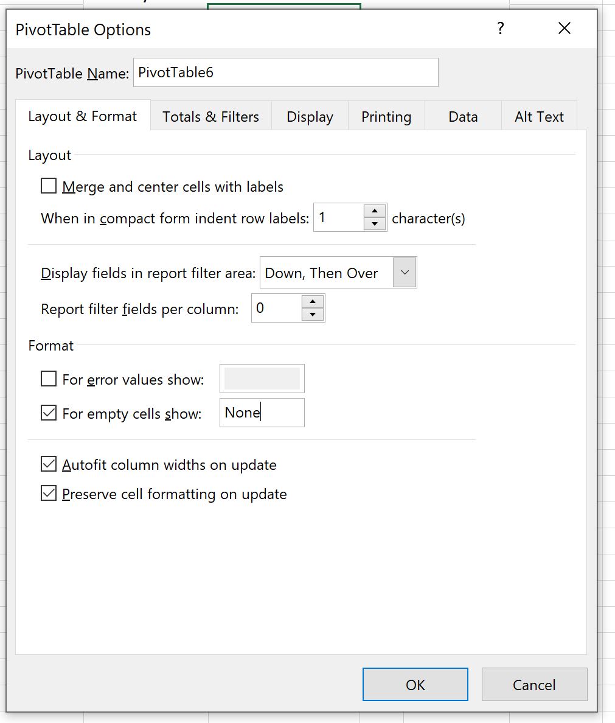Enable Merge and center cells with labels

coord(49,186)
